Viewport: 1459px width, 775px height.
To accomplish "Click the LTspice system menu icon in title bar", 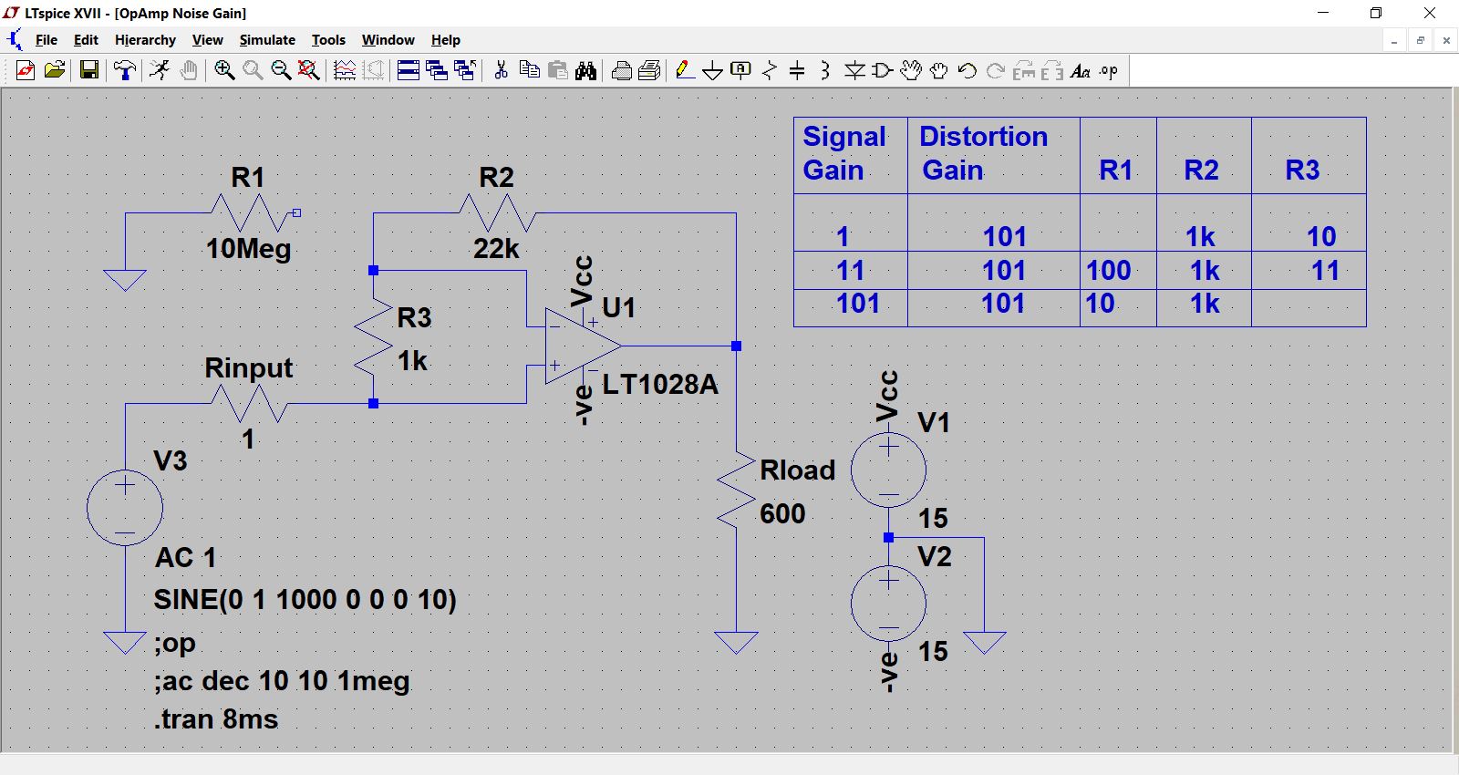I will 12,13.
